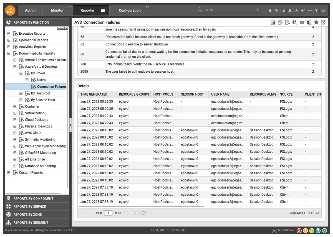The height and width of the screenshot is (237, 333).
Task: Open Reports by Component section
Action: pyautogui.click(x=37, y=198)
